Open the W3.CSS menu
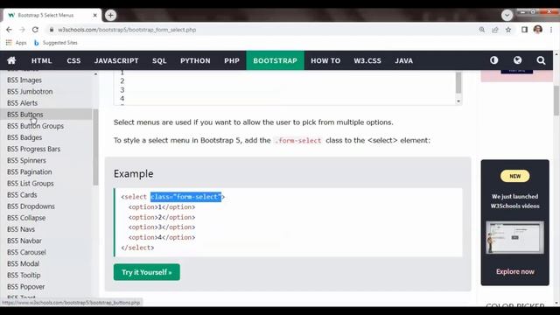The height and width of the screenshot is (315, 560). [367, 60]
